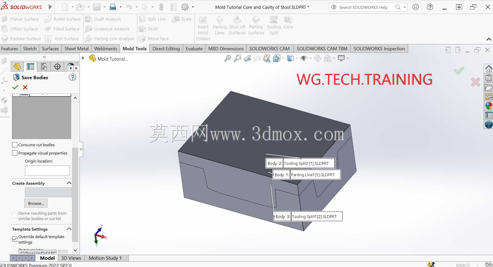Viewport: 493px width, 267px height.
Task: Open the 3D Views tab
Action: (x=71, y=258)
